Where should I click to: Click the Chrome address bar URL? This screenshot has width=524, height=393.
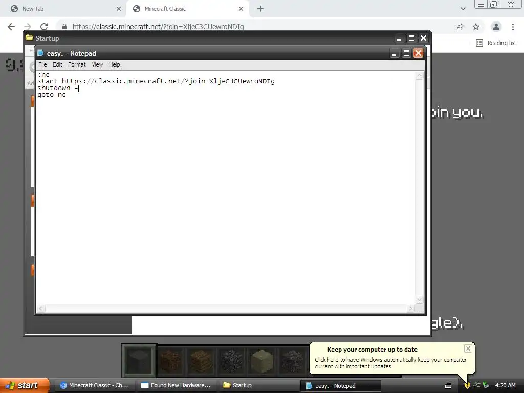(x=158, y=27)
